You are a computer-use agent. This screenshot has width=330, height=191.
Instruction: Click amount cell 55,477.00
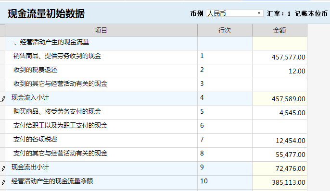coord(279,155)
